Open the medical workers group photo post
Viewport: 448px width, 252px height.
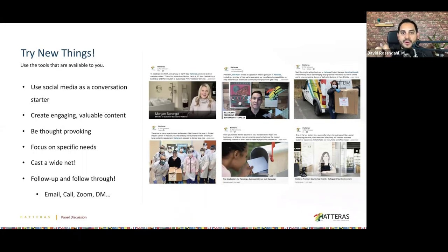click(x=183, y=162)
